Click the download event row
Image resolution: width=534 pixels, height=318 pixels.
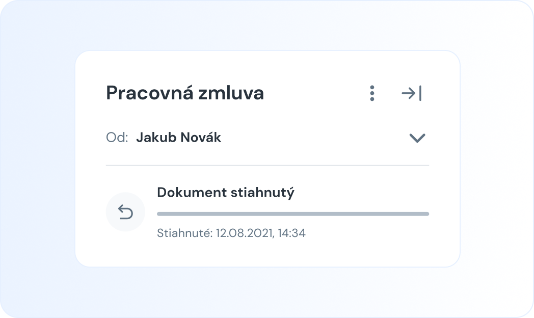coord(265,211)
